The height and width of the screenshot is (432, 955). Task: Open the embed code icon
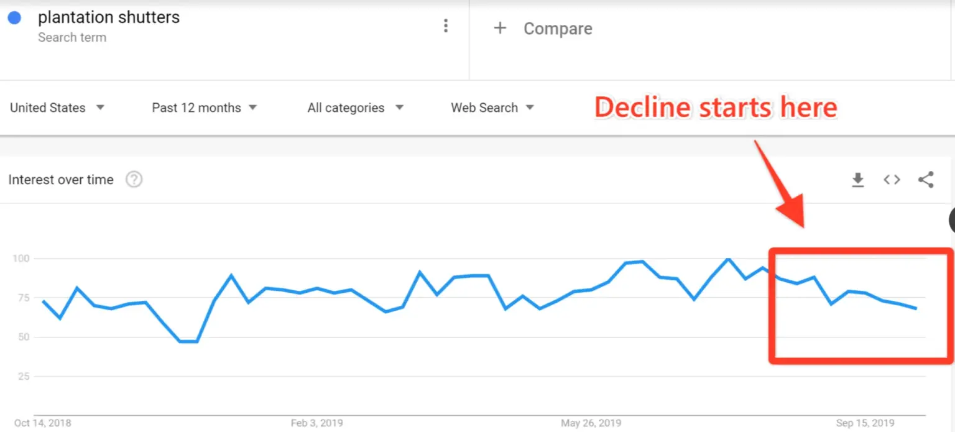click(892, 180)
